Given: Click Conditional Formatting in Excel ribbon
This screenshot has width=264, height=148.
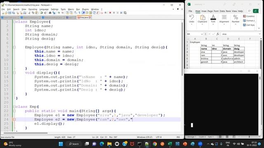Looking at the screenshot, I should pos(249,16).
